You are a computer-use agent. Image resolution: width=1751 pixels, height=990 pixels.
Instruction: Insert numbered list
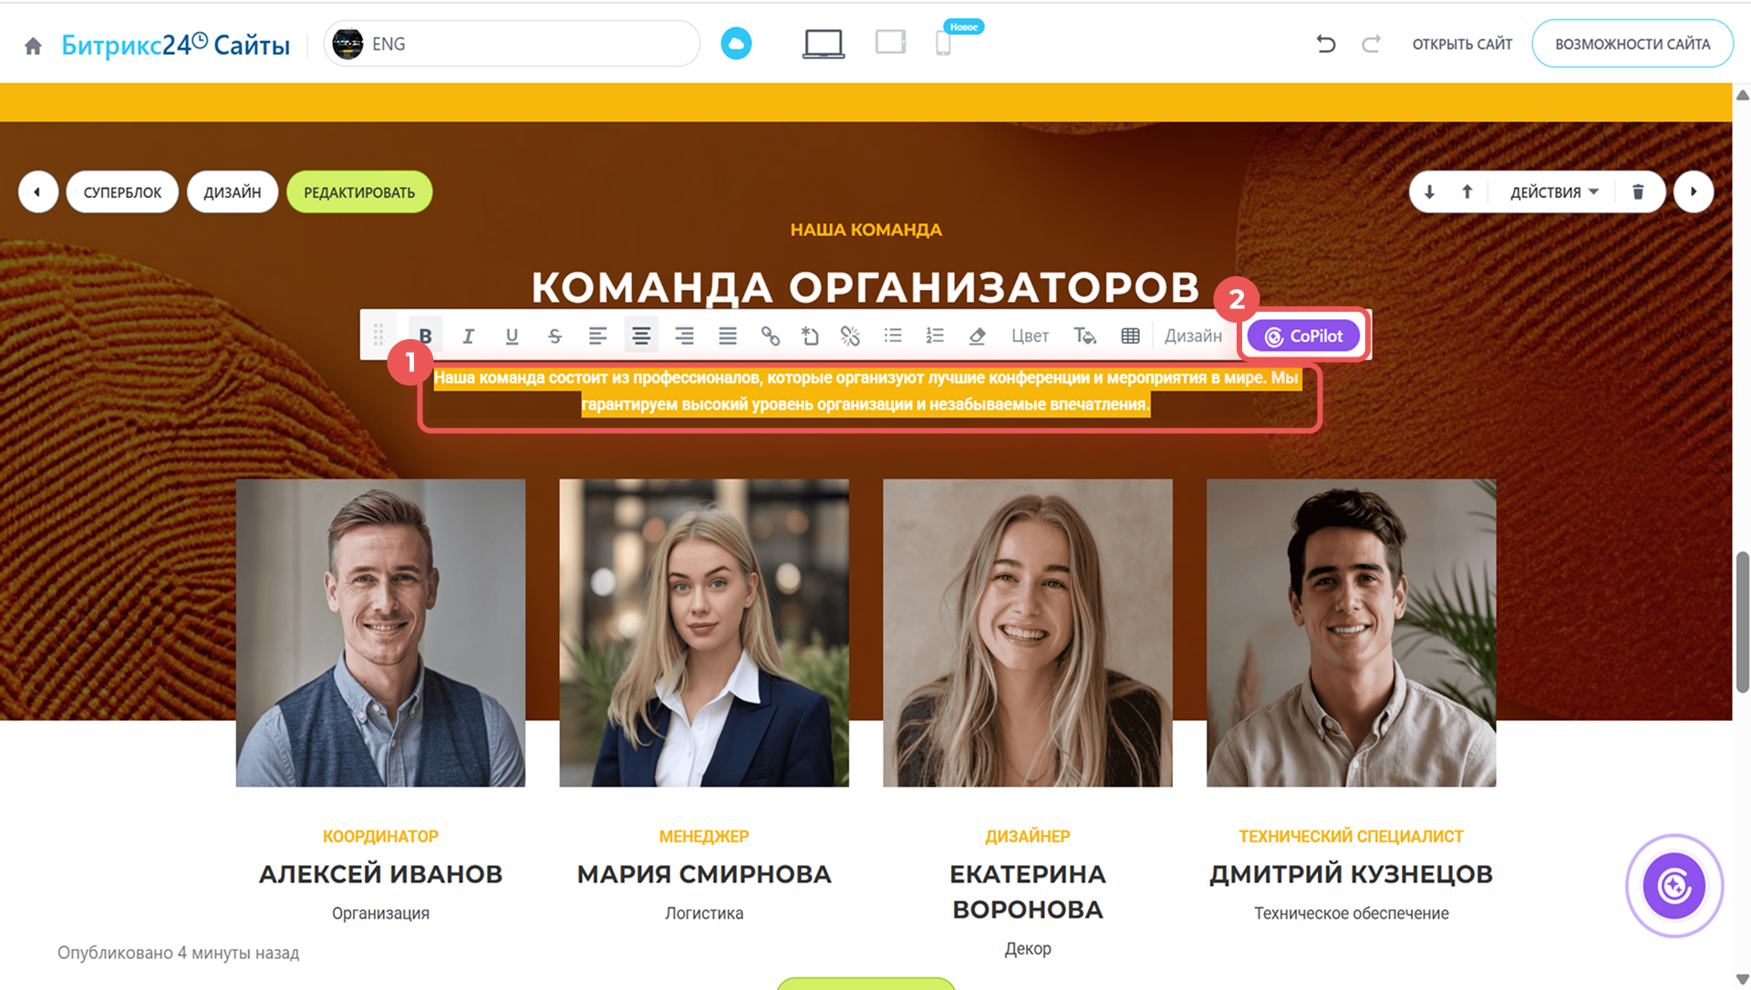(x=935, y=335)
